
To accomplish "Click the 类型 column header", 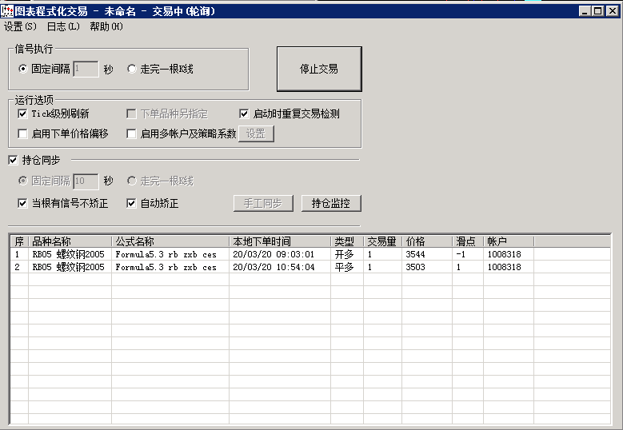I will pyautogui.click(x=347, y=241).
